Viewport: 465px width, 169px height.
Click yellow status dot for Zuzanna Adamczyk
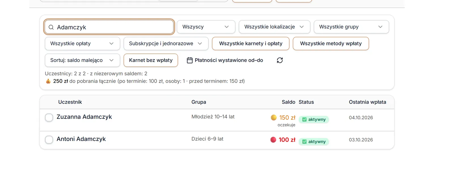tap(274, 117)
